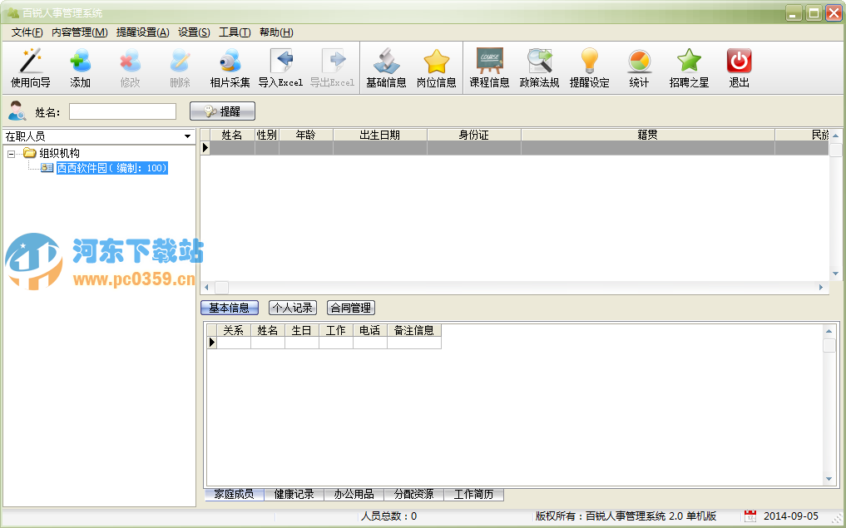The image size is (846, 528).
Task: Click the 版权所有 copyright text in status bar
Action: [x=626, y=516]
